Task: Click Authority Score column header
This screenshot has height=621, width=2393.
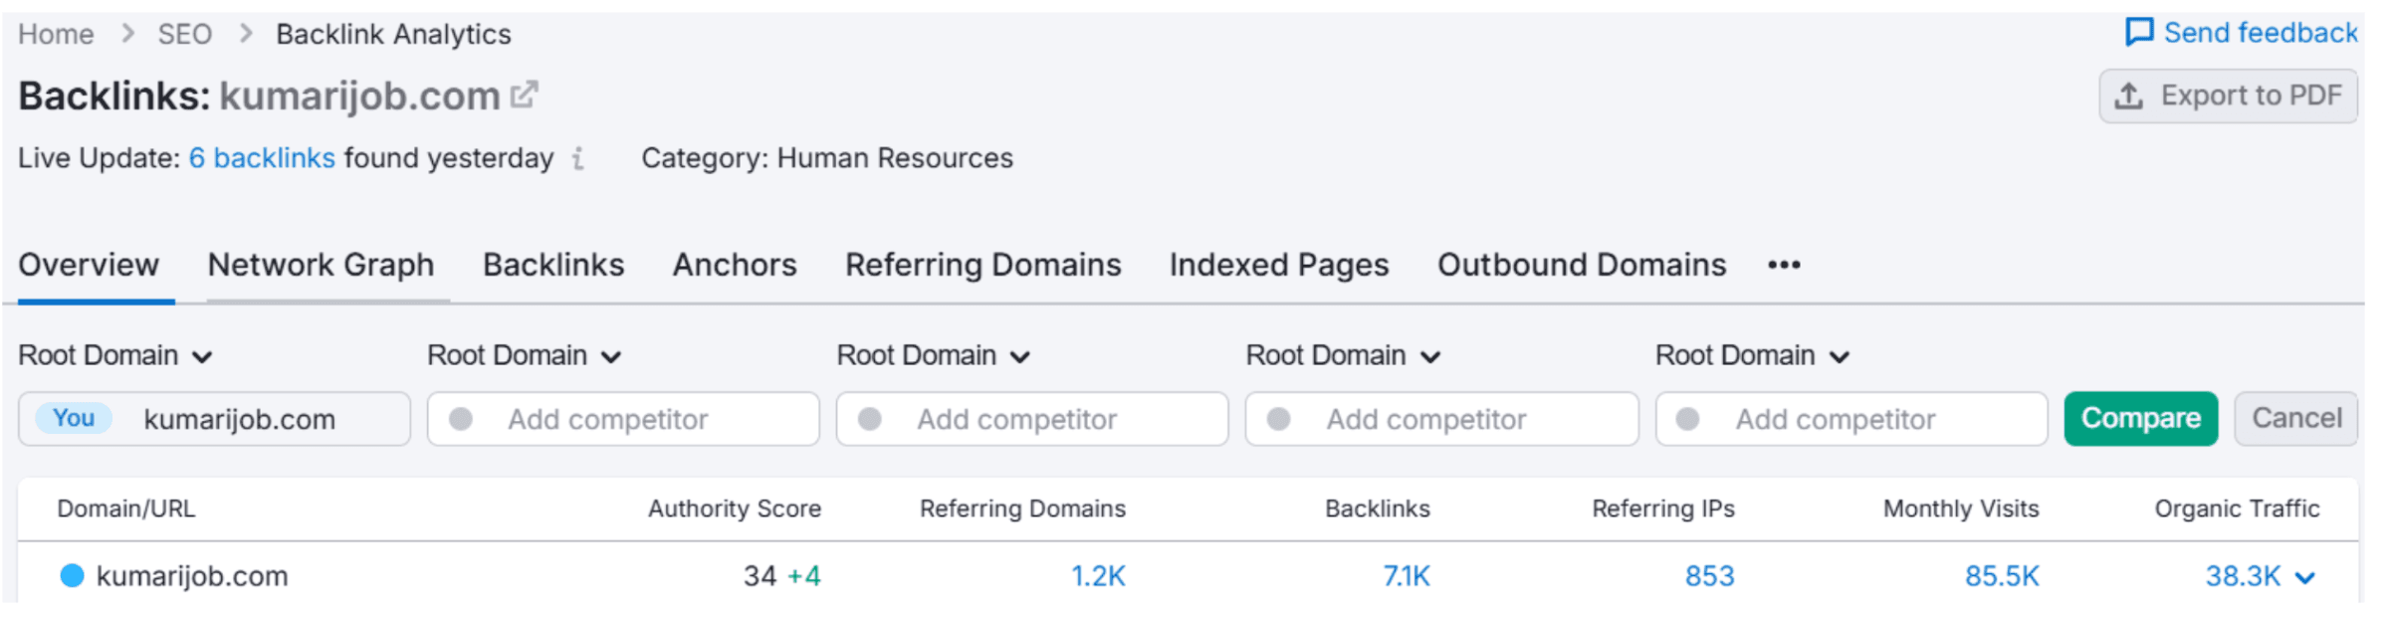Action: [x=735, y=509]
